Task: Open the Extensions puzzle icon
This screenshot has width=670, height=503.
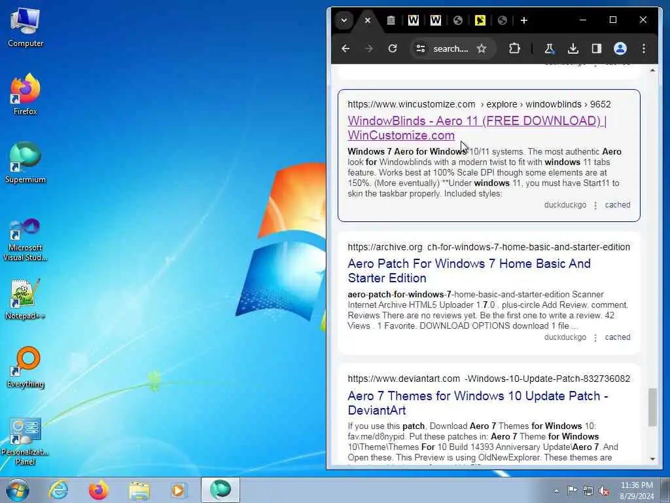Action: click(514, 48)
